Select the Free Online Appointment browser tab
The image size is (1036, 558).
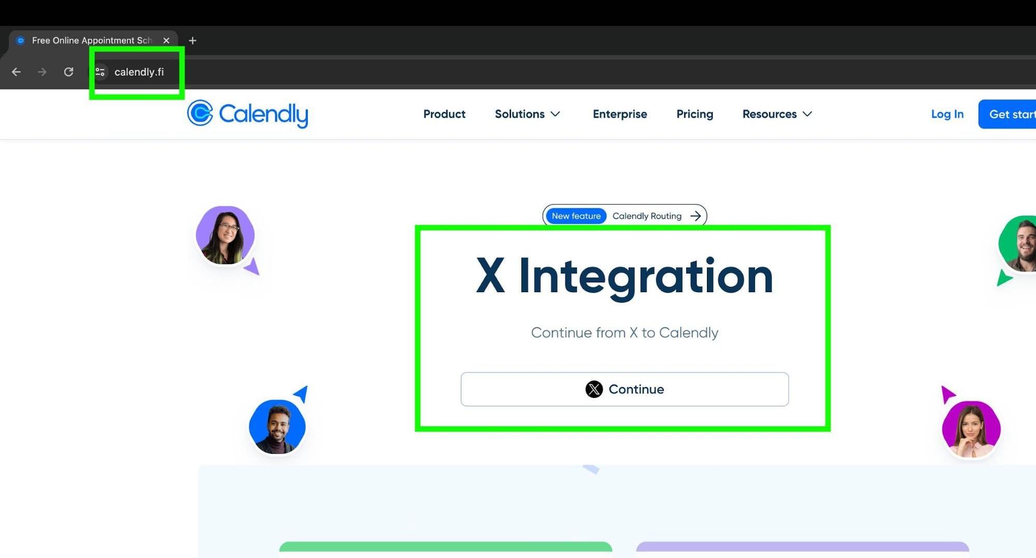click(92, 40)
